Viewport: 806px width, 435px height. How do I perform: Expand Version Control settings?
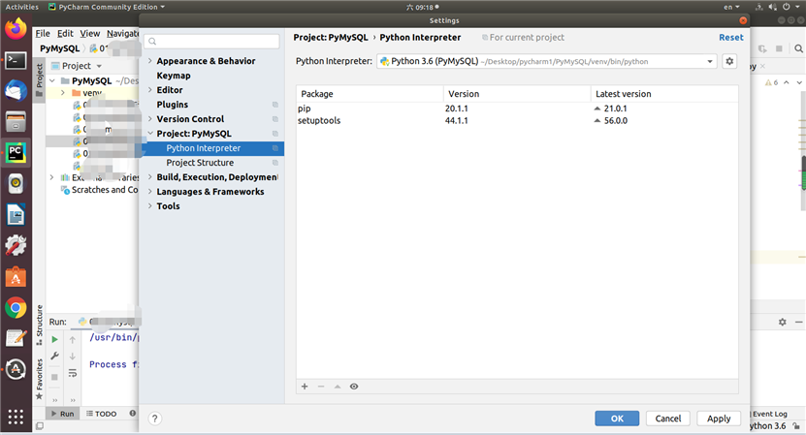tap(150, 118)
